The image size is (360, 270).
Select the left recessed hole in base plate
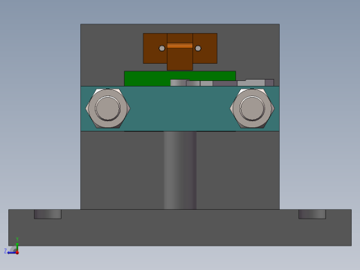coord(48,214)
